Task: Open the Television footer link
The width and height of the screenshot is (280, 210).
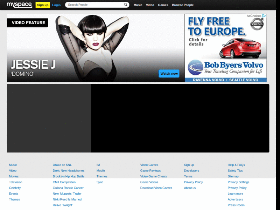Action: click(x=15, y=182)
